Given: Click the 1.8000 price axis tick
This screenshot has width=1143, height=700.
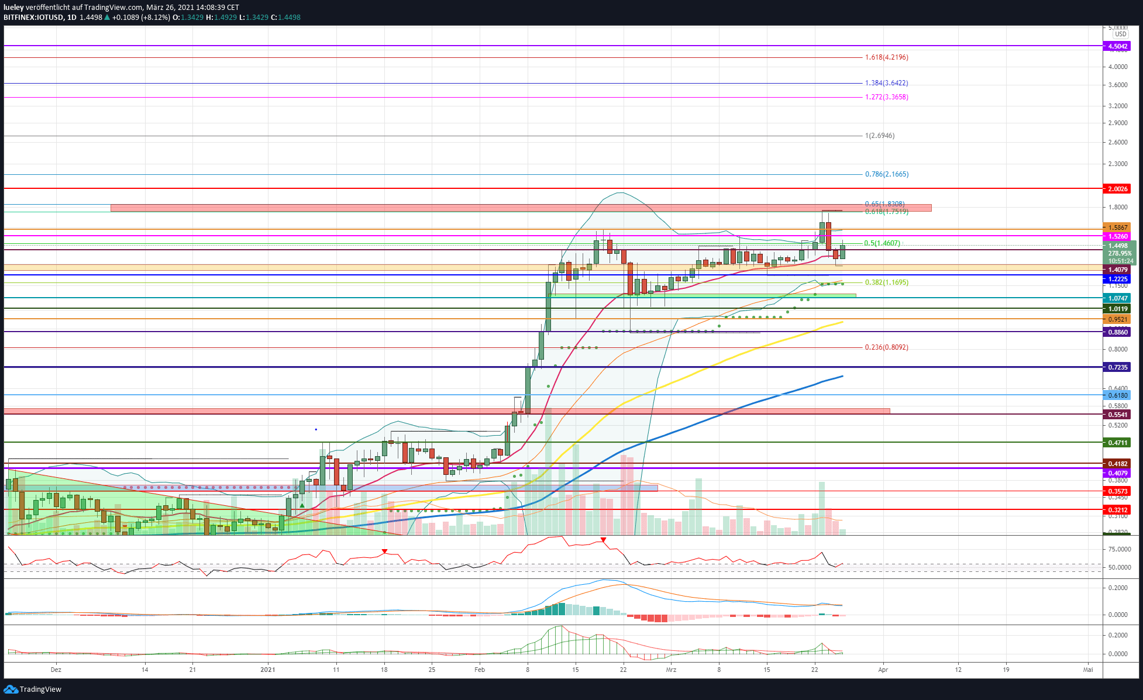Looking at the screenshot, I should [x=1118, y=207].
